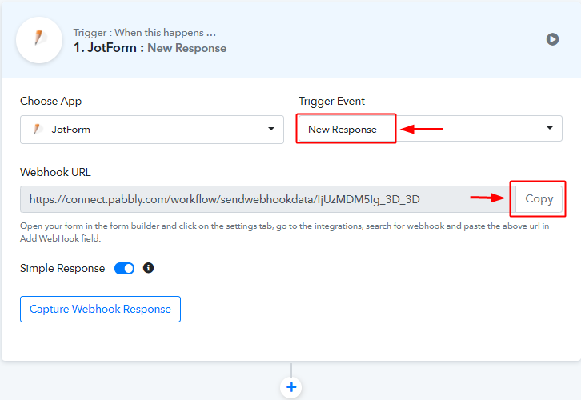Click the JotForm logo circle in the header
This screenshot has height=400, width=581.
tap(39, 40)
